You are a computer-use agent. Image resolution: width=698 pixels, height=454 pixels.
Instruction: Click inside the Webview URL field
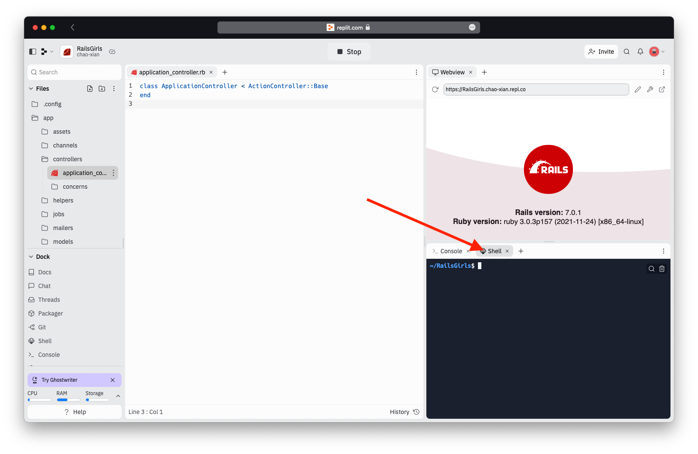536,89
